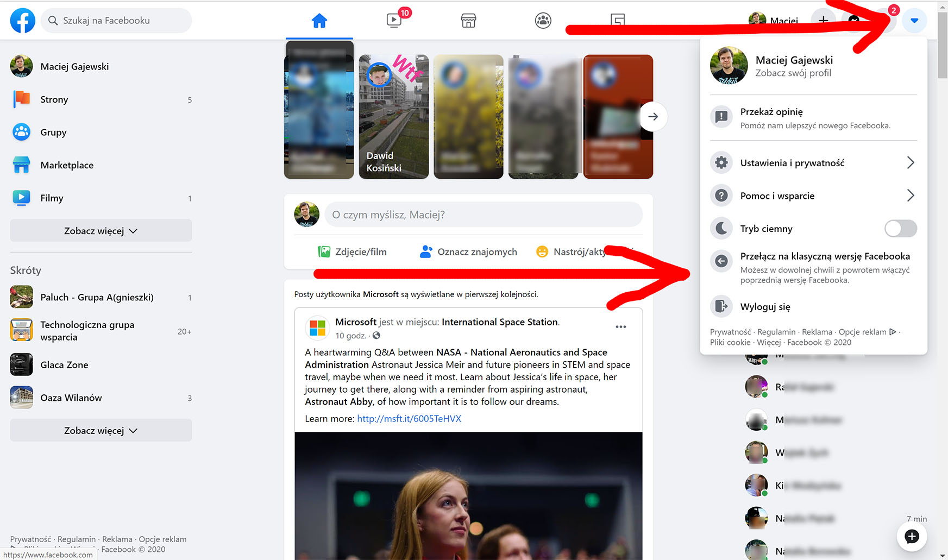The height and width of the screenshot is (560, 948).
Task: Expand Ustawienia i prywatność chevron
Action: pyautogui.click(x=911, y=162)
